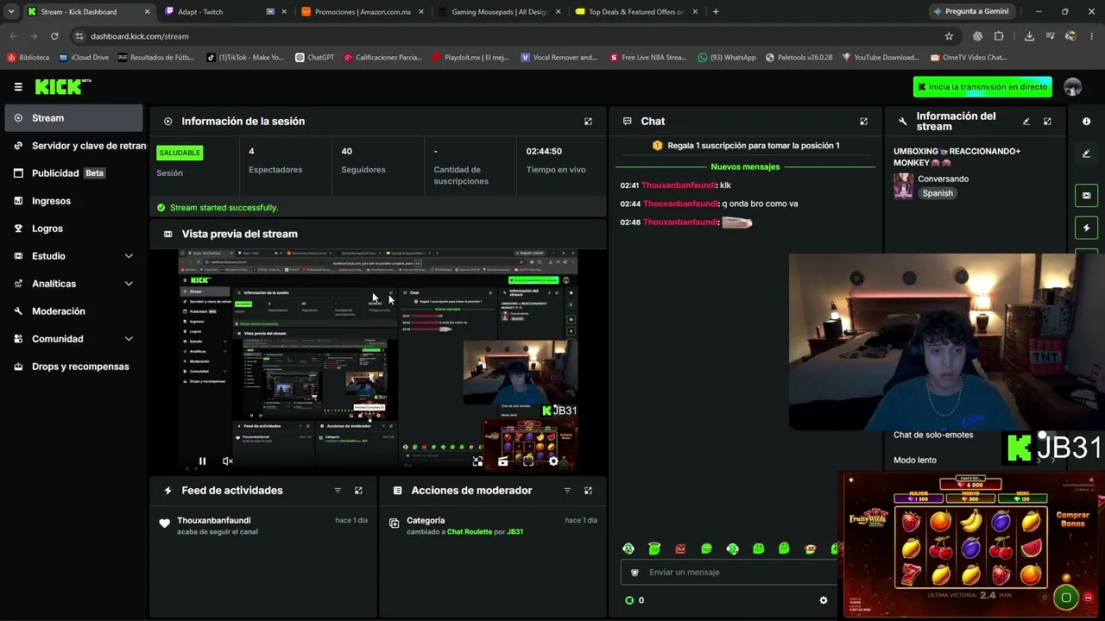Click the info icon in right sidebar
1105x621 pixels.
point(1086,122)
